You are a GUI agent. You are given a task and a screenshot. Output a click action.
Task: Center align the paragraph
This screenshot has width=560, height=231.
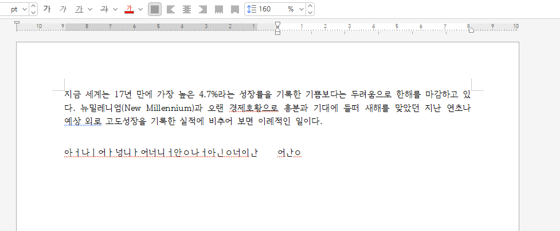pos(187,9)
